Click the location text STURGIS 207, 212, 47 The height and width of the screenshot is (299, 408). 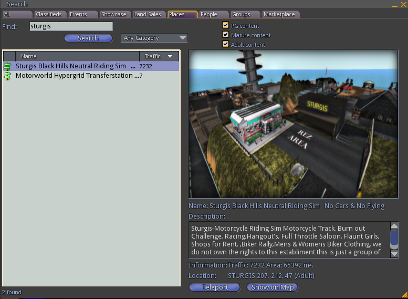pyautogui.click(x=271, y=276)
